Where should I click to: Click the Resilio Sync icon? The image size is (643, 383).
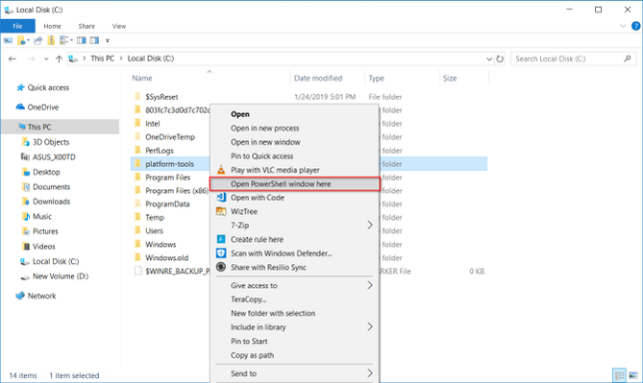point(221,267)
